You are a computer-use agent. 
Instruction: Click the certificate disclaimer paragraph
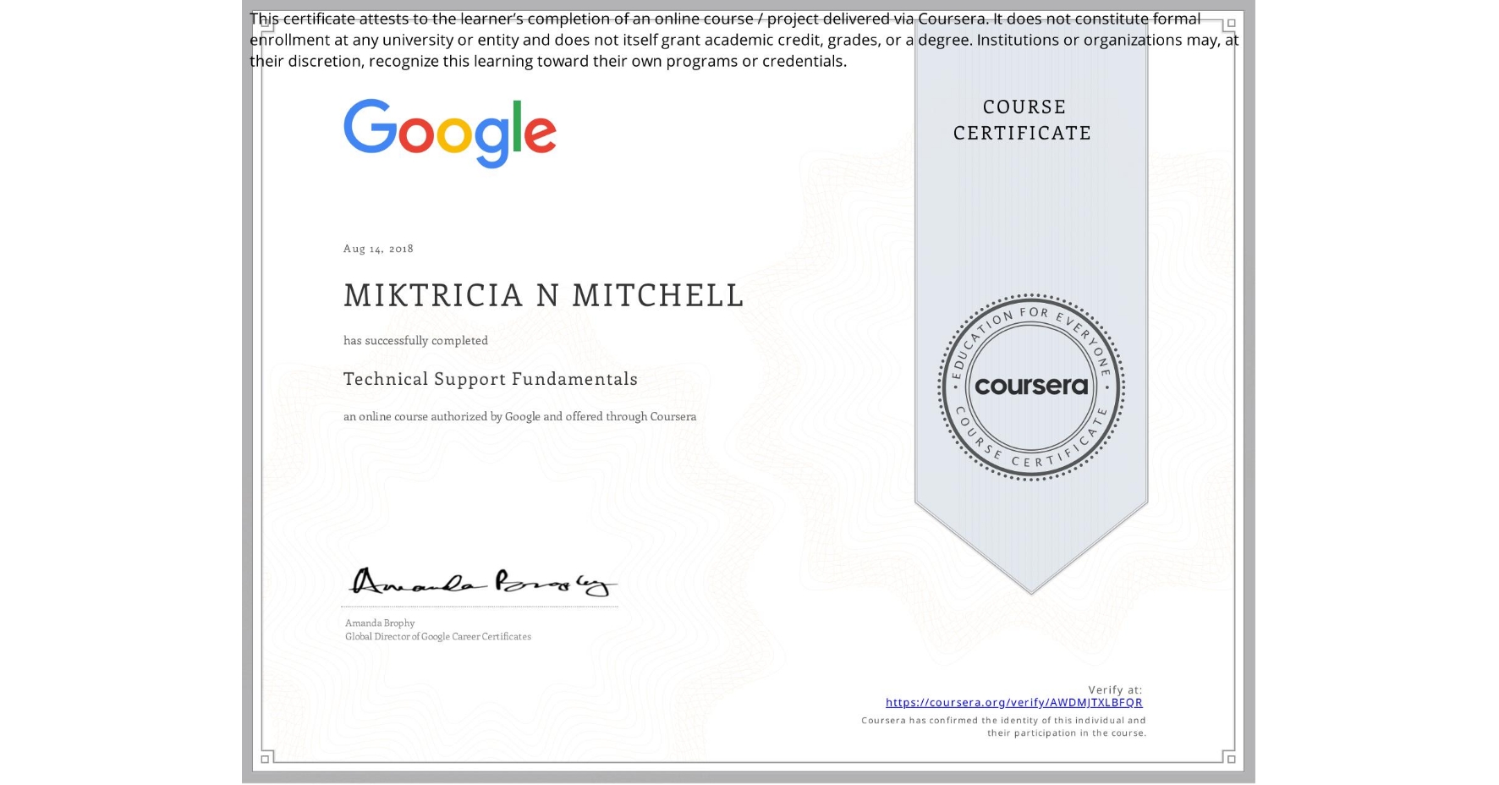click(744, 40)
